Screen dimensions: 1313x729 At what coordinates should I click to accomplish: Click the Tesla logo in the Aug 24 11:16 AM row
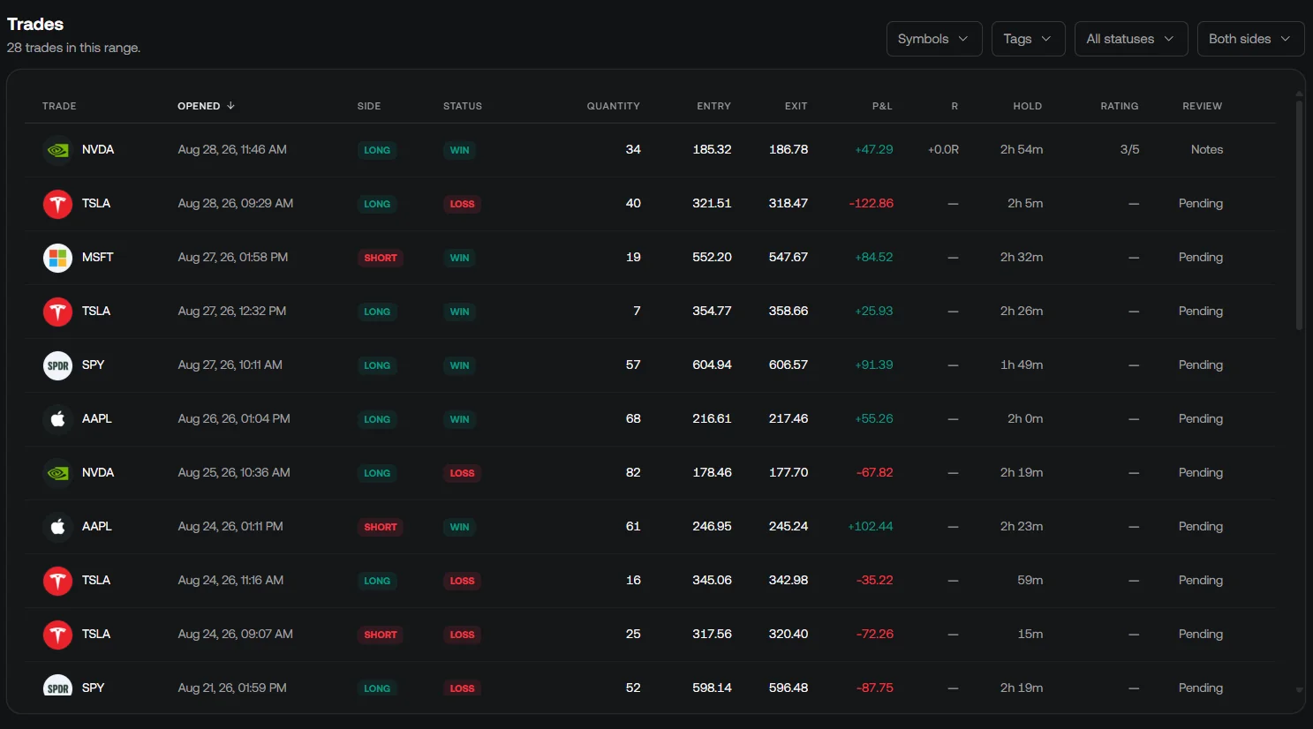click(x=57, y=581)
